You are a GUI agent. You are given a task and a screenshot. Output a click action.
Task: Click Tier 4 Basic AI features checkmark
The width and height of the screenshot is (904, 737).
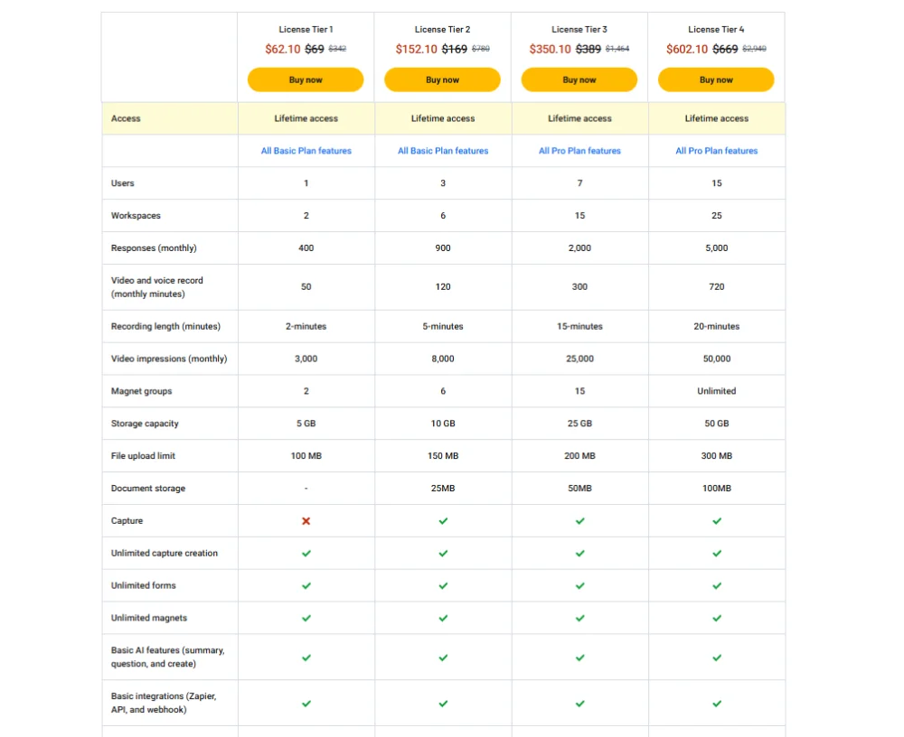pos(717,658)
